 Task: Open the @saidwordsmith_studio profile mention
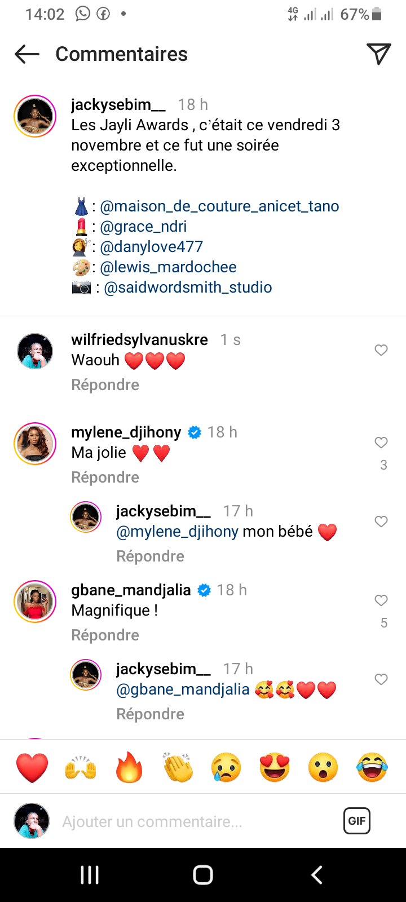tap(188, 288)
